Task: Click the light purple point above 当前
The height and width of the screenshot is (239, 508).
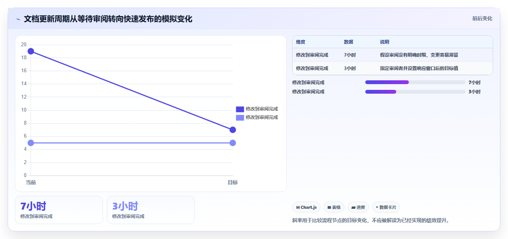Action: (x=31, y=143)
